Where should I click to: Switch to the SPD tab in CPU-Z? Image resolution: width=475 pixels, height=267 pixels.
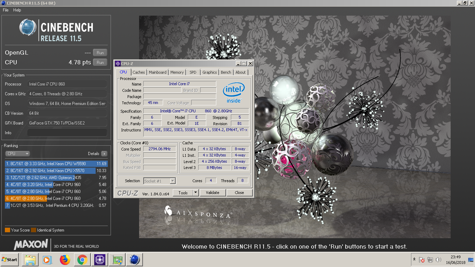click(x=193, y=72)
